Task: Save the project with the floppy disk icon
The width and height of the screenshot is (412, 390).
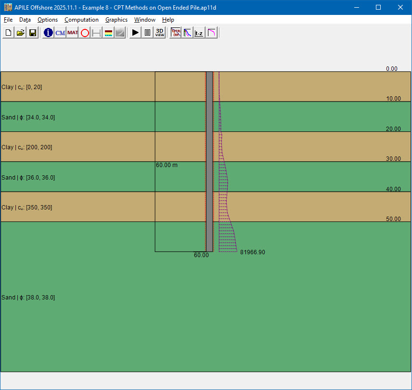Action: [x=33, y=33]
